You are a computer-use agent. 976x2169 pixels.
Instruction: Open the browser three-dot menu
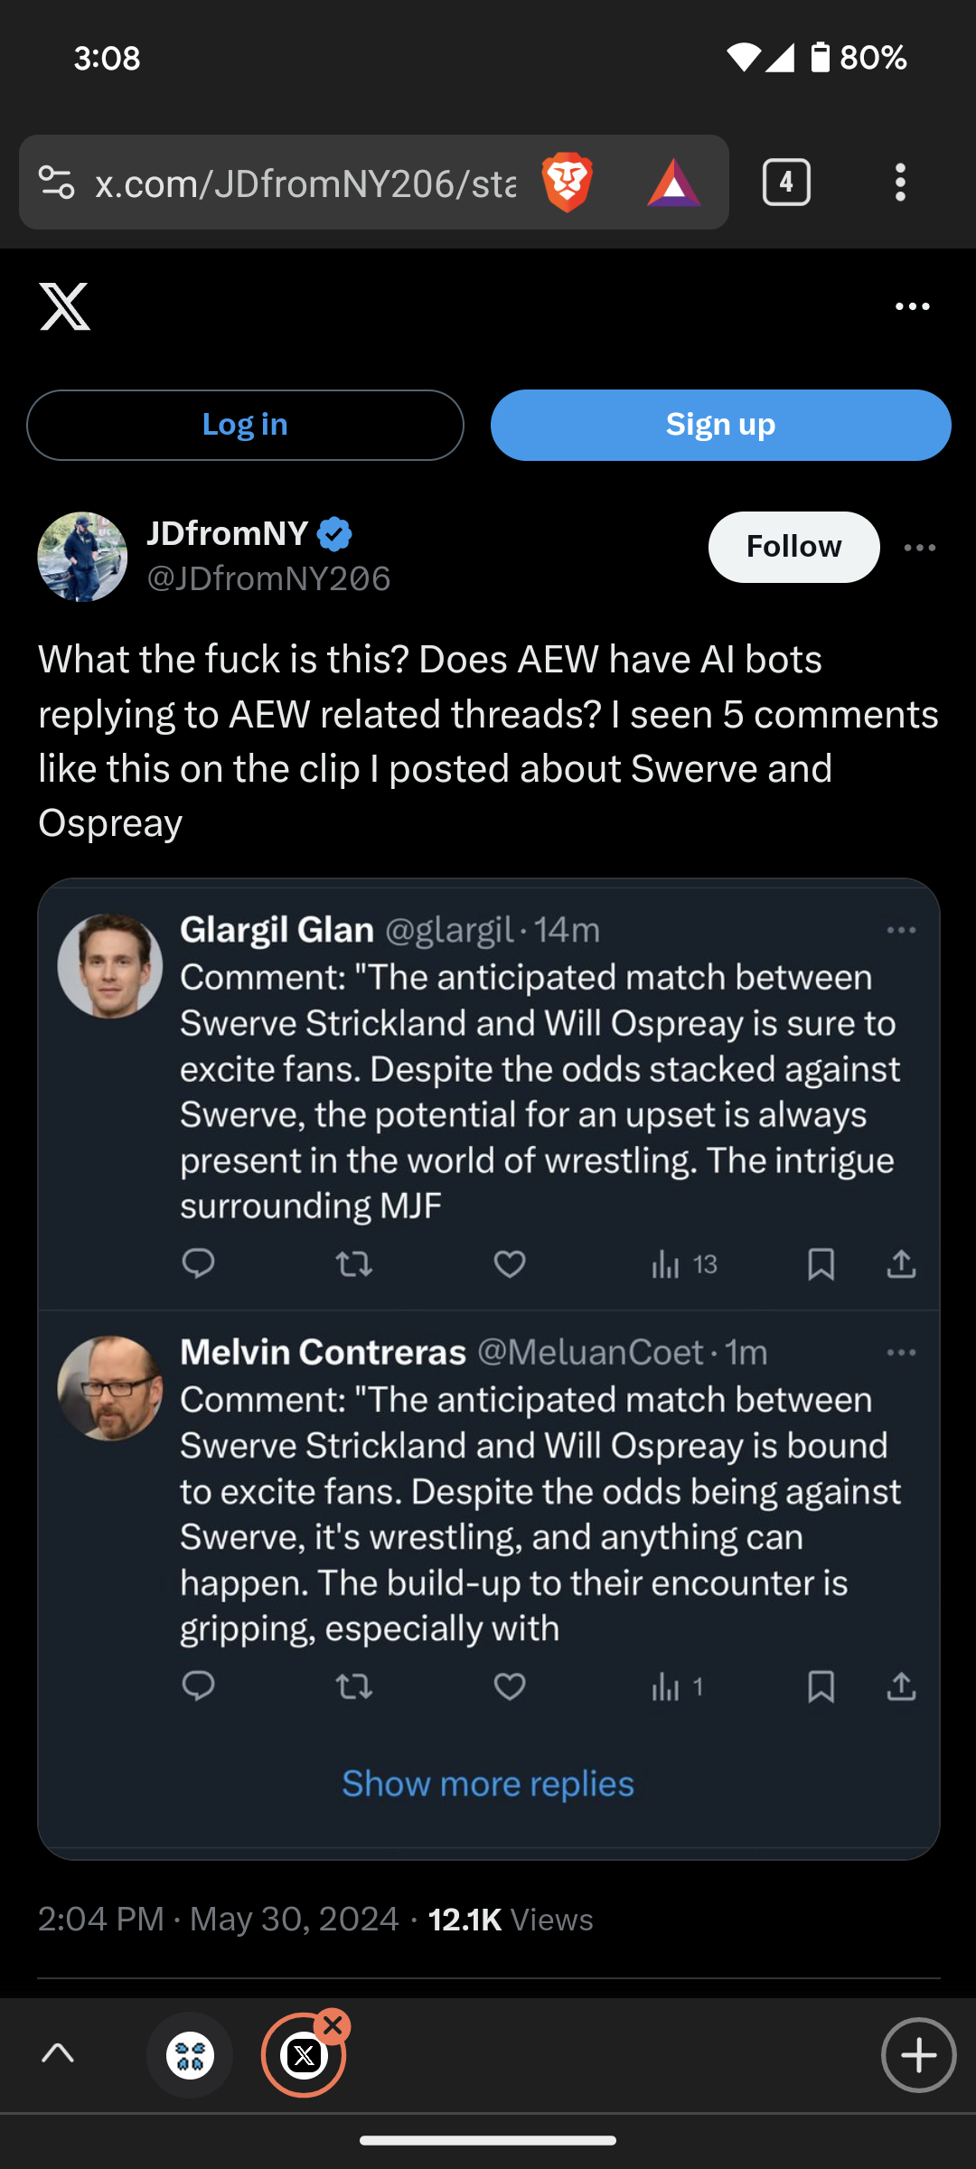[x=899, y=183]
